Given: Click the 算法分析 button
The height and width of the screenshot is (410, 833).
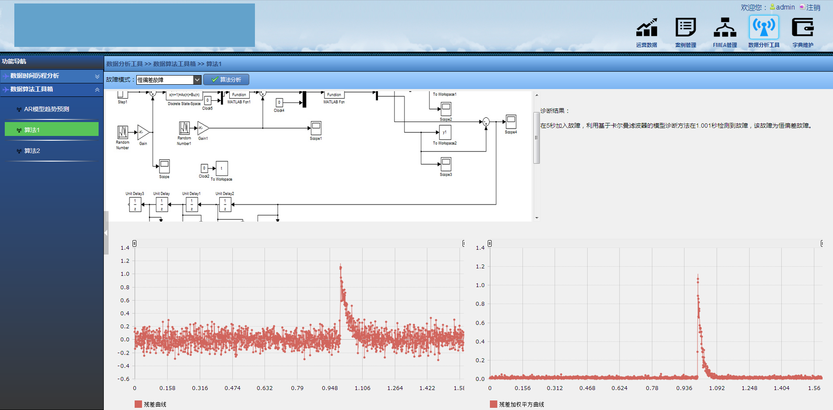Looking at the screenshot, I should (x=226, y=80).
